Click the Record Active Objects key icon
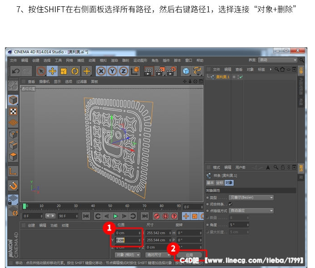 (157, 216)
